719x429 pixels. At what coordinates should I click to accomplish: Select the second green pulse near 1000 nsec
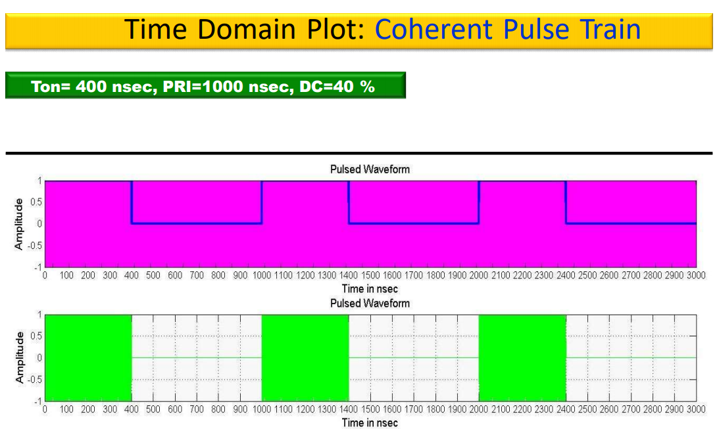306,355
